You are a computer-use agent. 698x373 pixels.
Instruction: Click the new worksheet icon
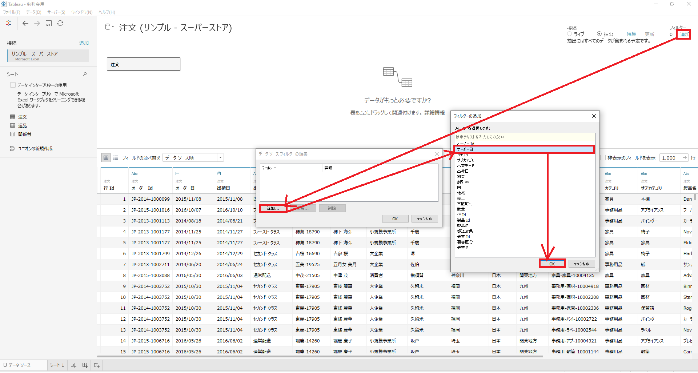tap(73, 365)
